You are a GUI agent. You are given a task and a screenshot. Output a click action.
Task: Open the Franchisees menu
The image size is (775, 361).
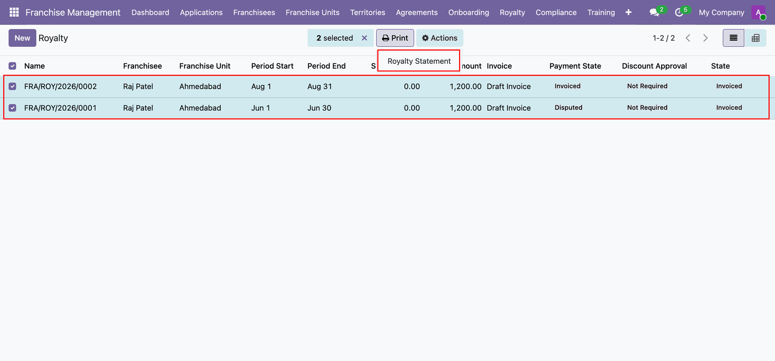tap(254, 13)
